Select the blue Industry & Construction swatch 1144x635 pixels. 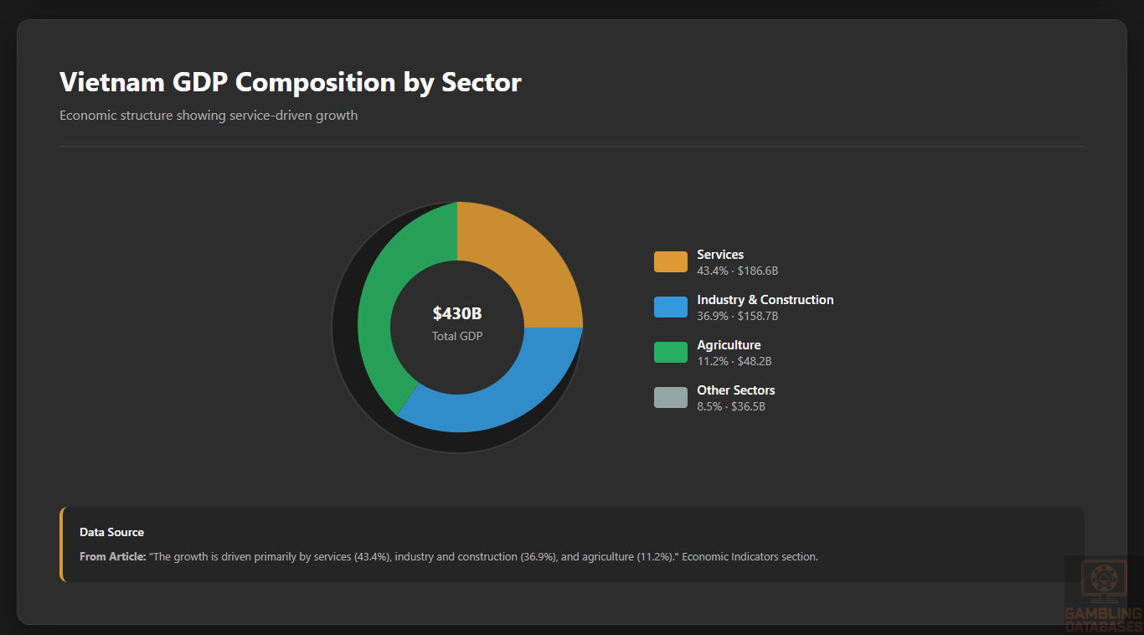pos(670,307)
